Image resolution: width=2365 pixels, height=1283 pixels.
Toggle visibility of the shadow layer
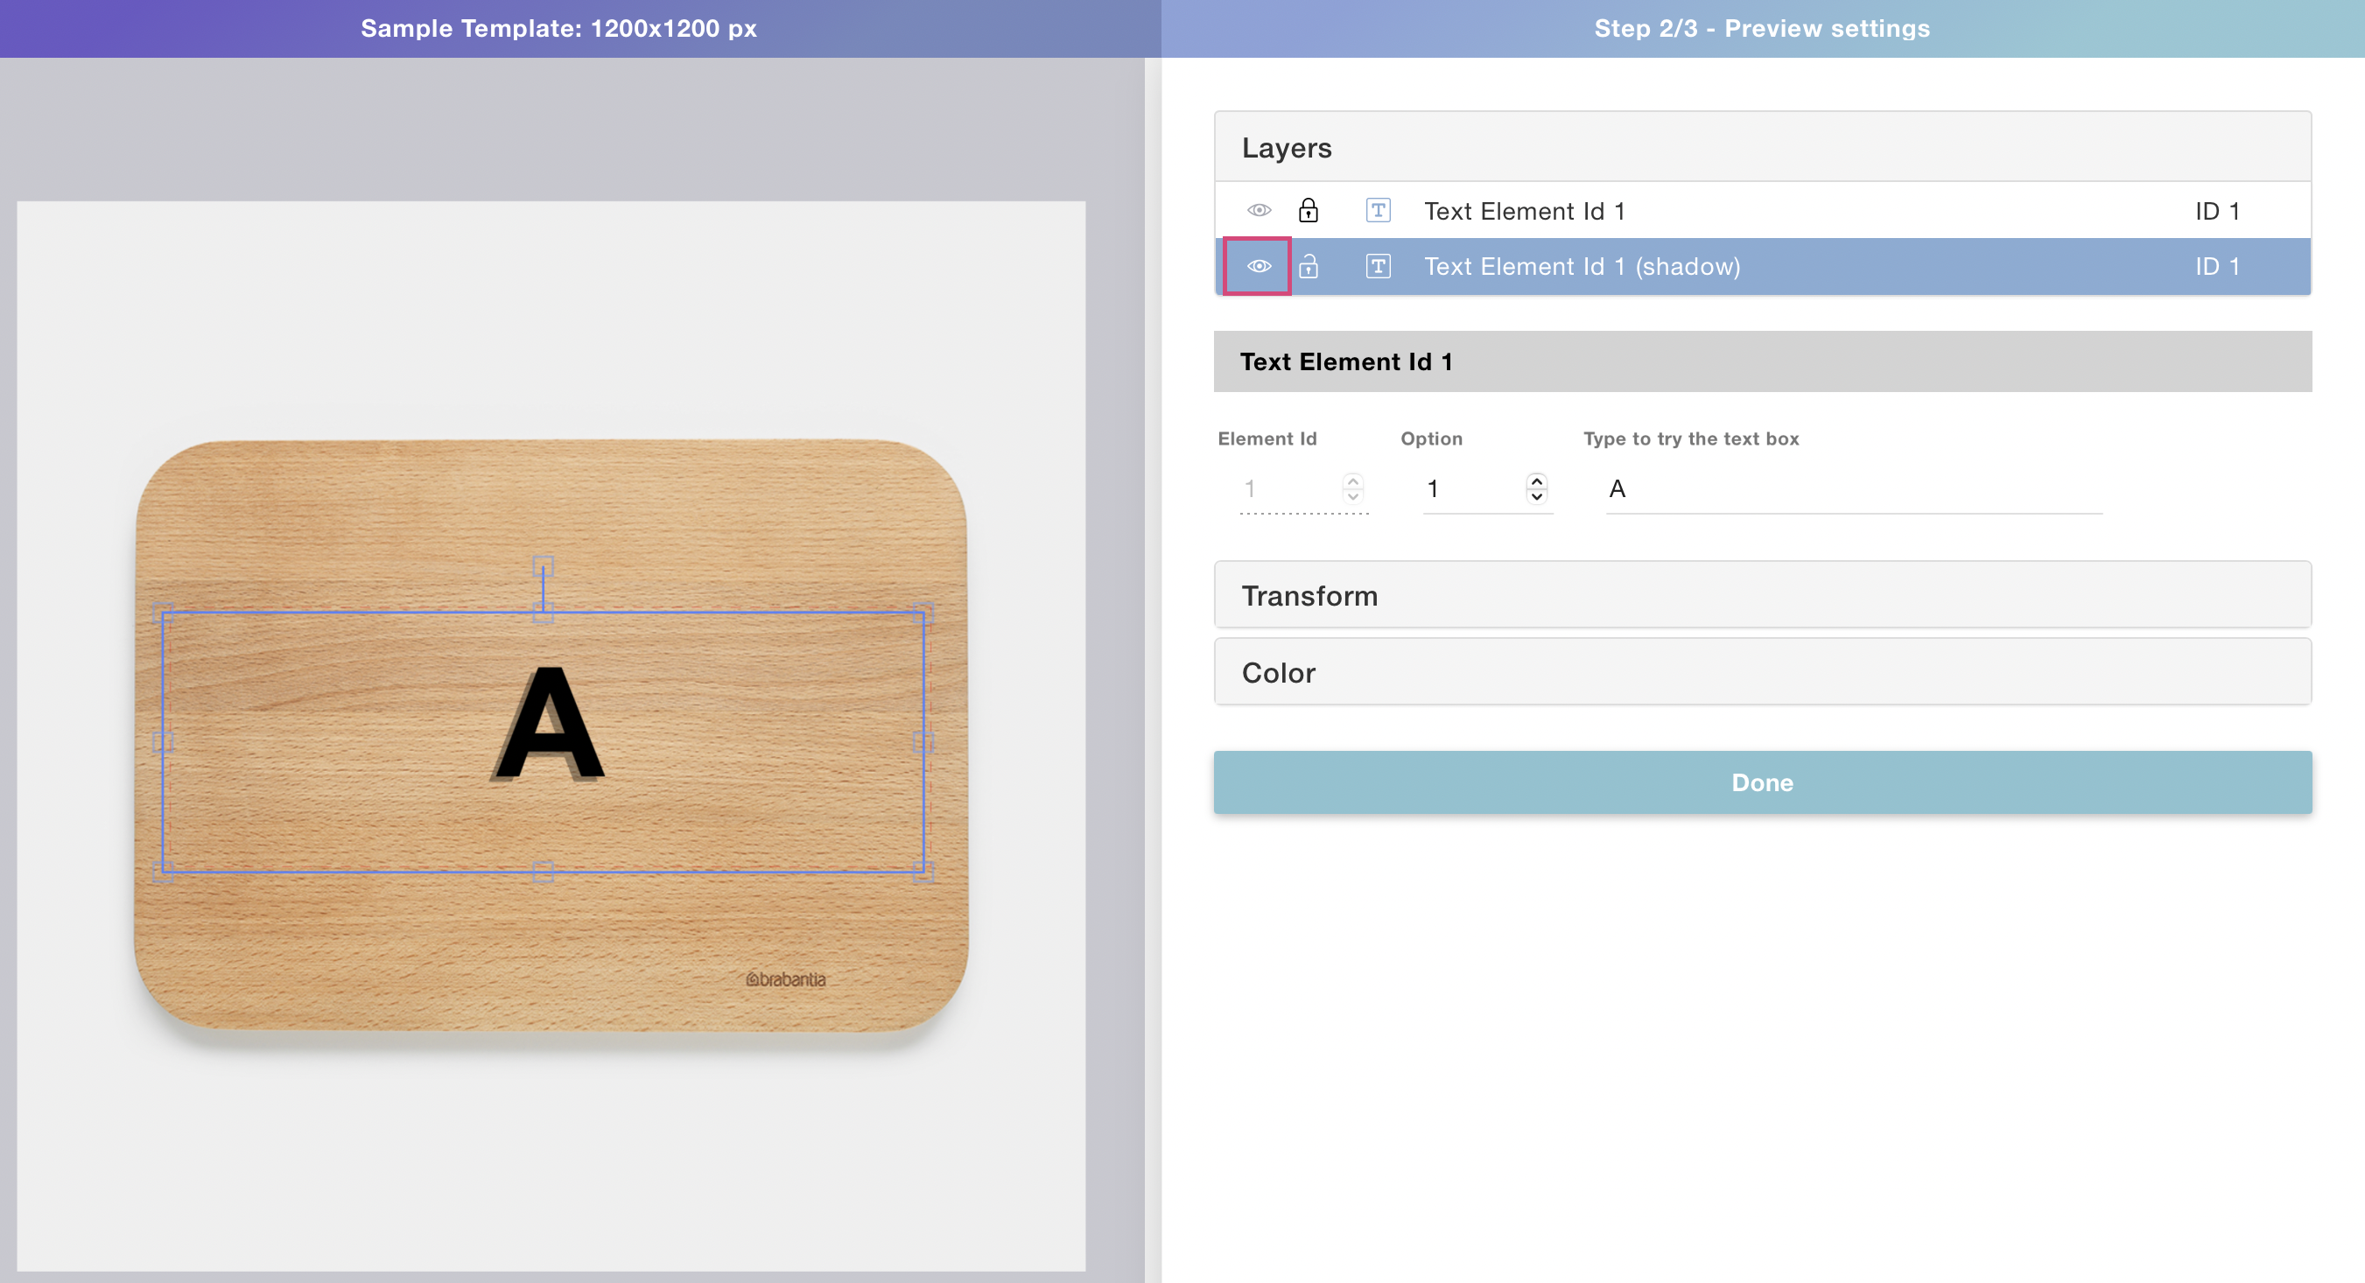[x=1259, y=266]
